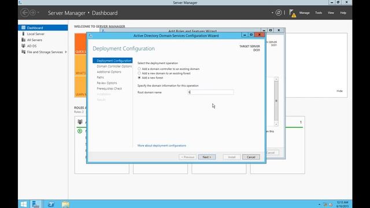Go to Domain Controller Options step
This screenshot has height=208, width=370.
pos(114,66)
